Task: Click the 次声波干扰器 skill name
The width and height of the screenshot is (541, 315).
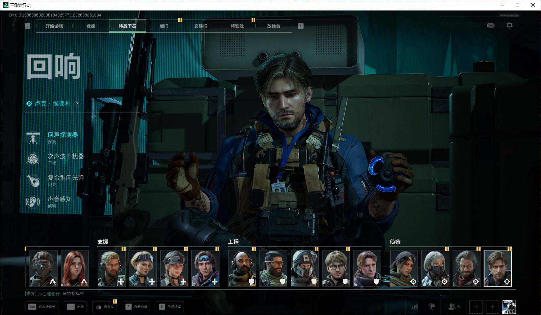Action: pyautogui.click(x=66, y=156)
